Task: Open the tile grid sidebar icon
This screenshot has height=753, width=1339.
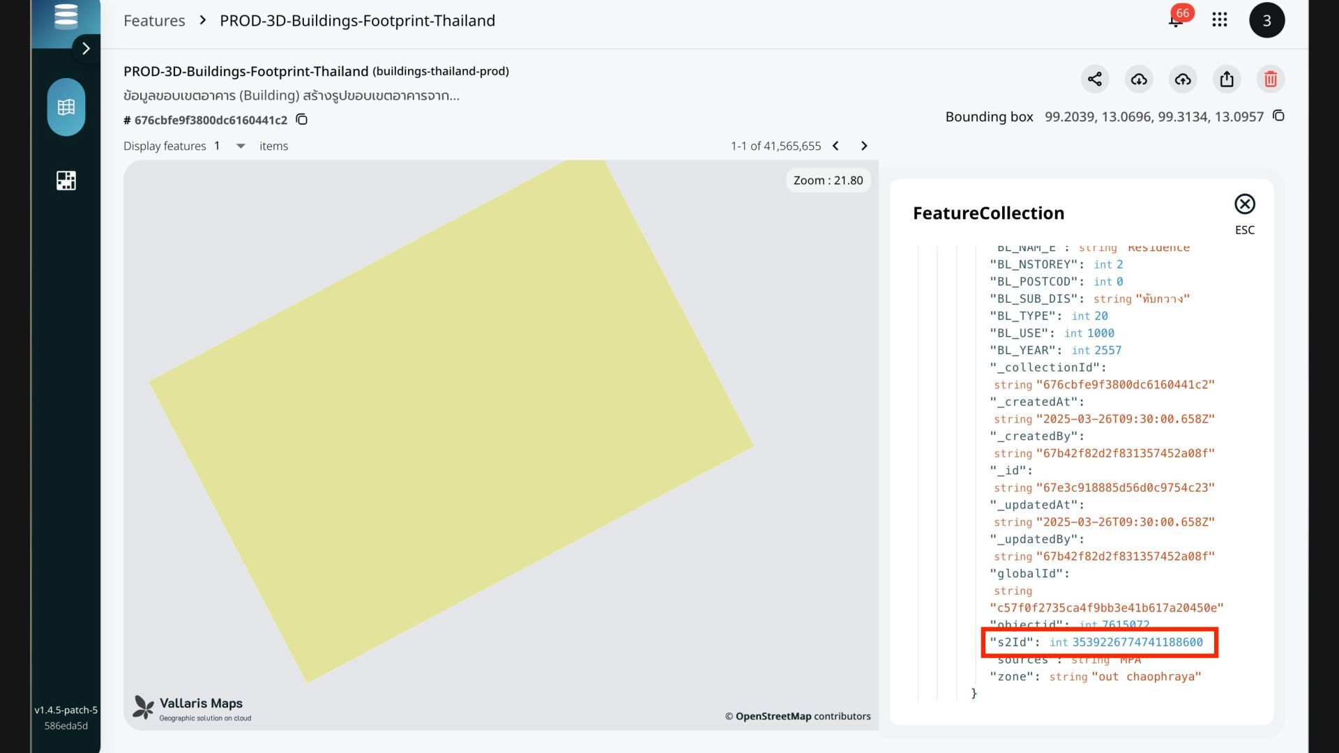Action: [66, 181]
